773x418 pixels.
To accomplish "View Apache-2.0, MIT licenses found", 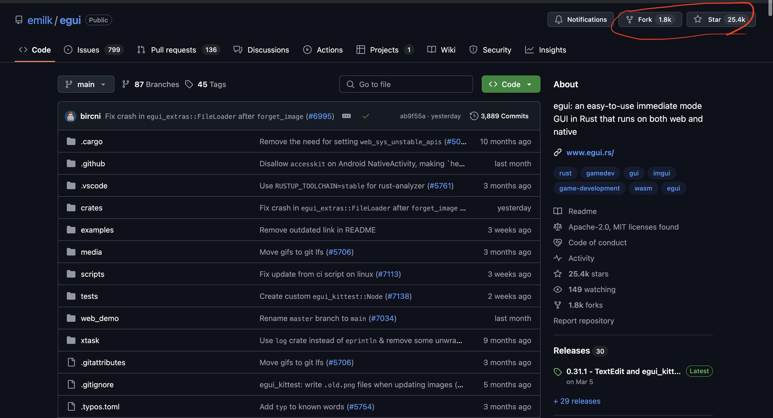I will coord(624,227).
